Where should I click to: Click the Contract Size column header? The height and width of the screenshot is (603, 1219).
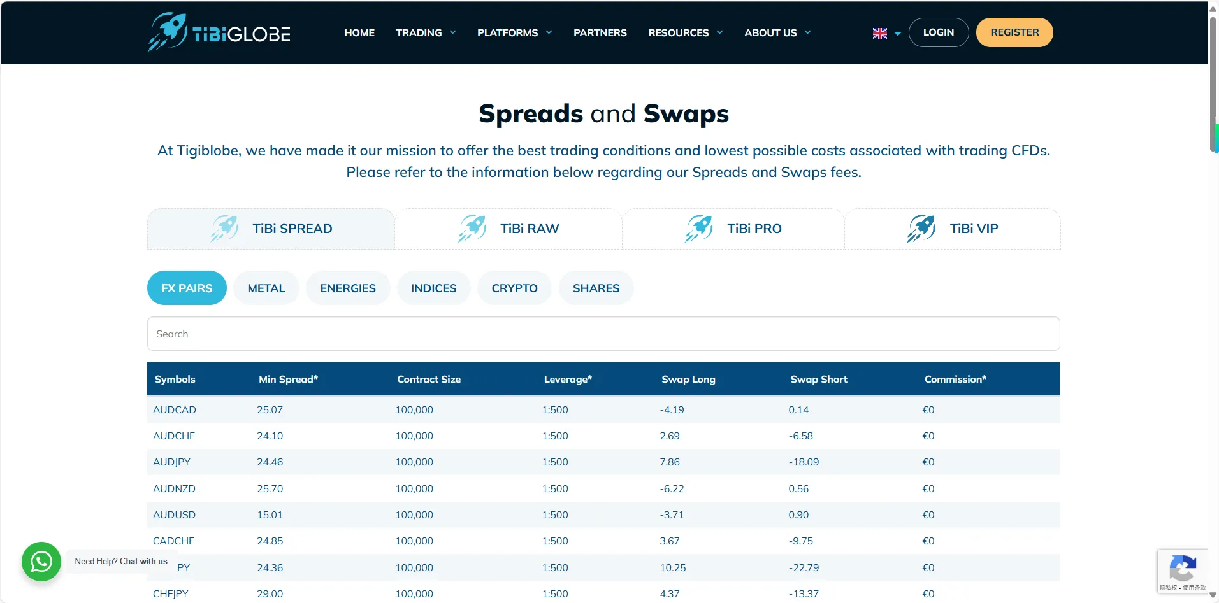click(429, 379)
